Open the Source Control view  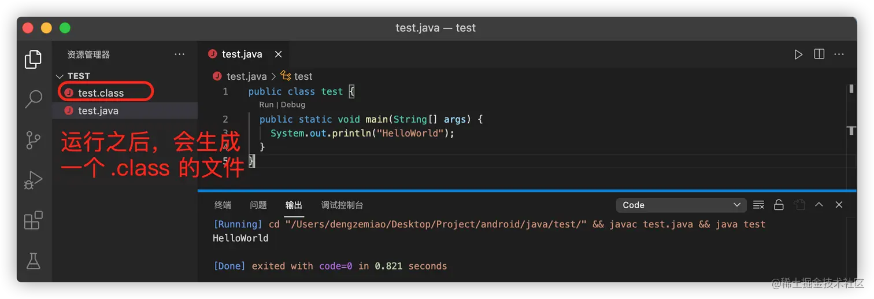[34, 140]
